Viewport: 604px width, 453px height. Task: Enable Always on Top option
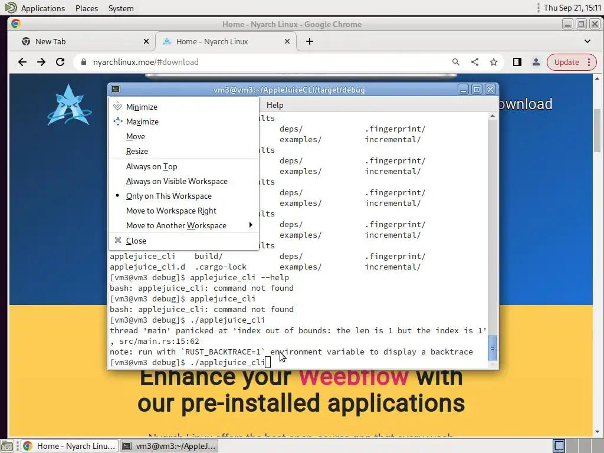coord(184,166)
